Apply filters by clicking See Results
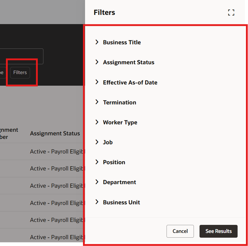The image size is (248, 246). click(218, 231)
